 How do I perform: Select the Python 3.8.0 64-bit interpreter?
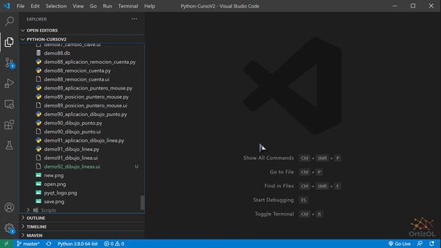point(78,244)
